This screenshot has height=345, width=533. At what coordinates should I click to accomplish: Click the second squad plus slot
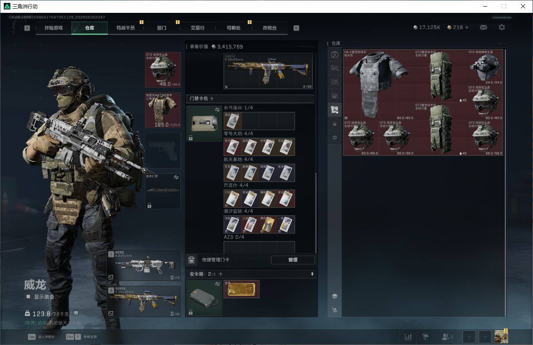pyautogui.click(x=485, y=337)
